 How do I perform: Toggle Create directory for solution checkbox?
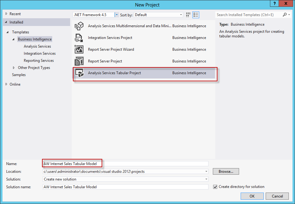click(215, 187)
